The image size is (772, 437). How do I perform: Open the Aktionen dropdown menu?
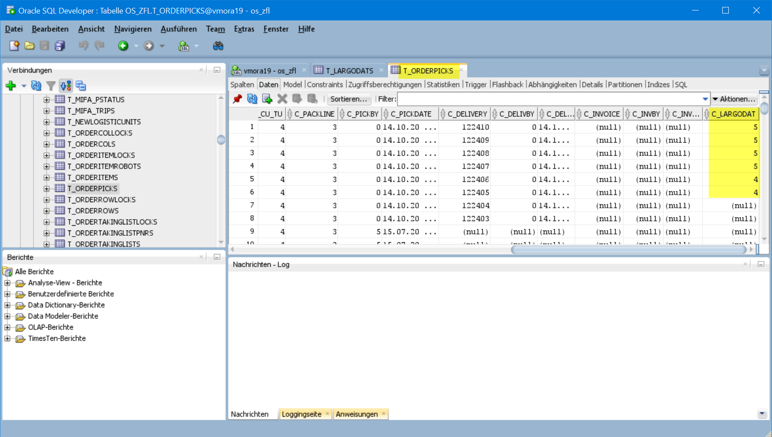[734, 99]
